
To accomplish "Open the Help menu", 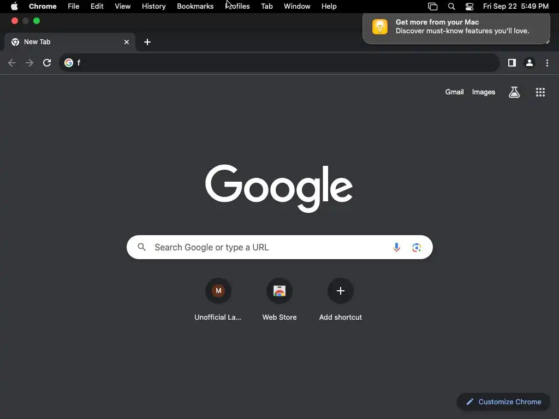I will pyautogui.click(x=329, y=7).
